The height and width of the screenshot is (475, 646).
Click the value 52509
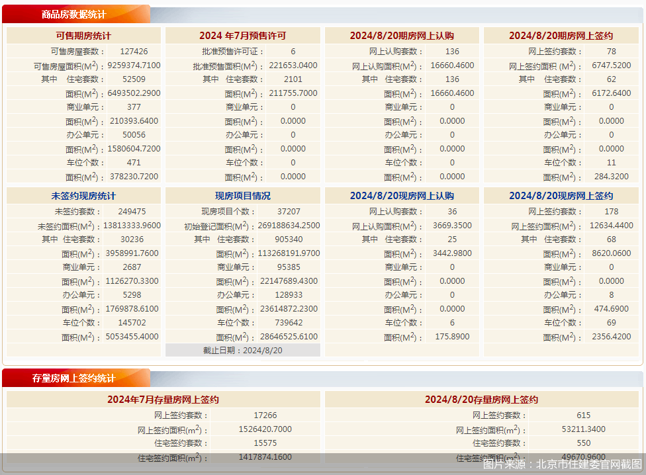(134, 79)
